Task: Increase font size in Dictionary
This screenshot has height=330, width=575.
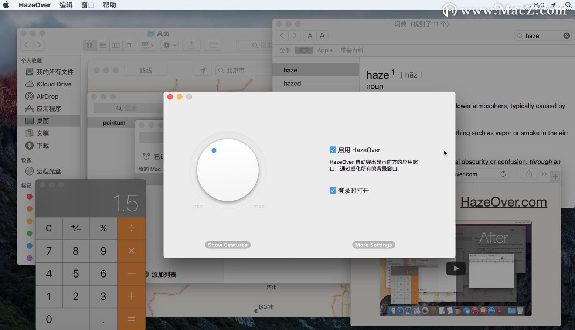Action: pyautogui.click(x=322, y=35)
